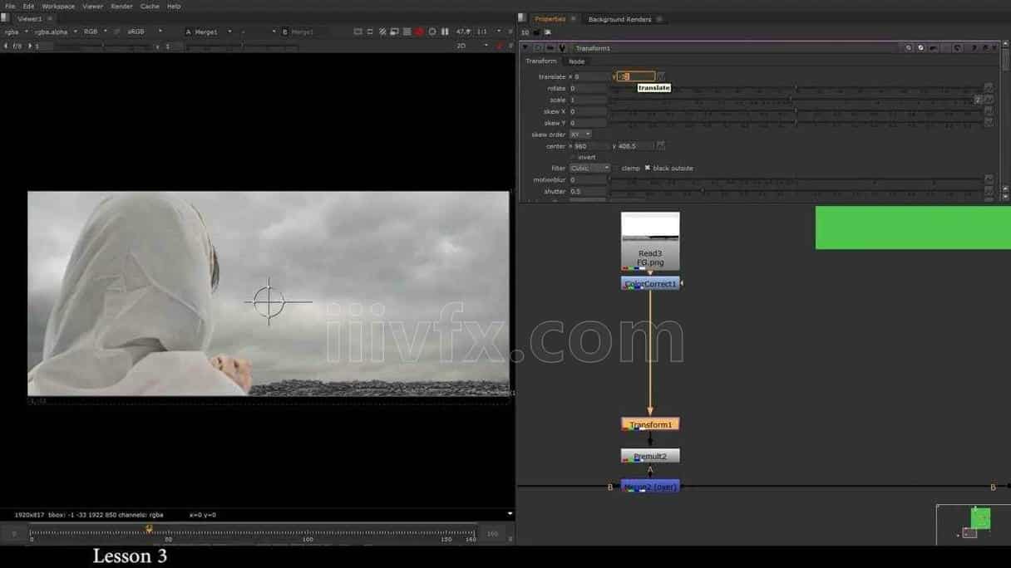
Task: Adjust the scale slider
Action: pos(791,100)
